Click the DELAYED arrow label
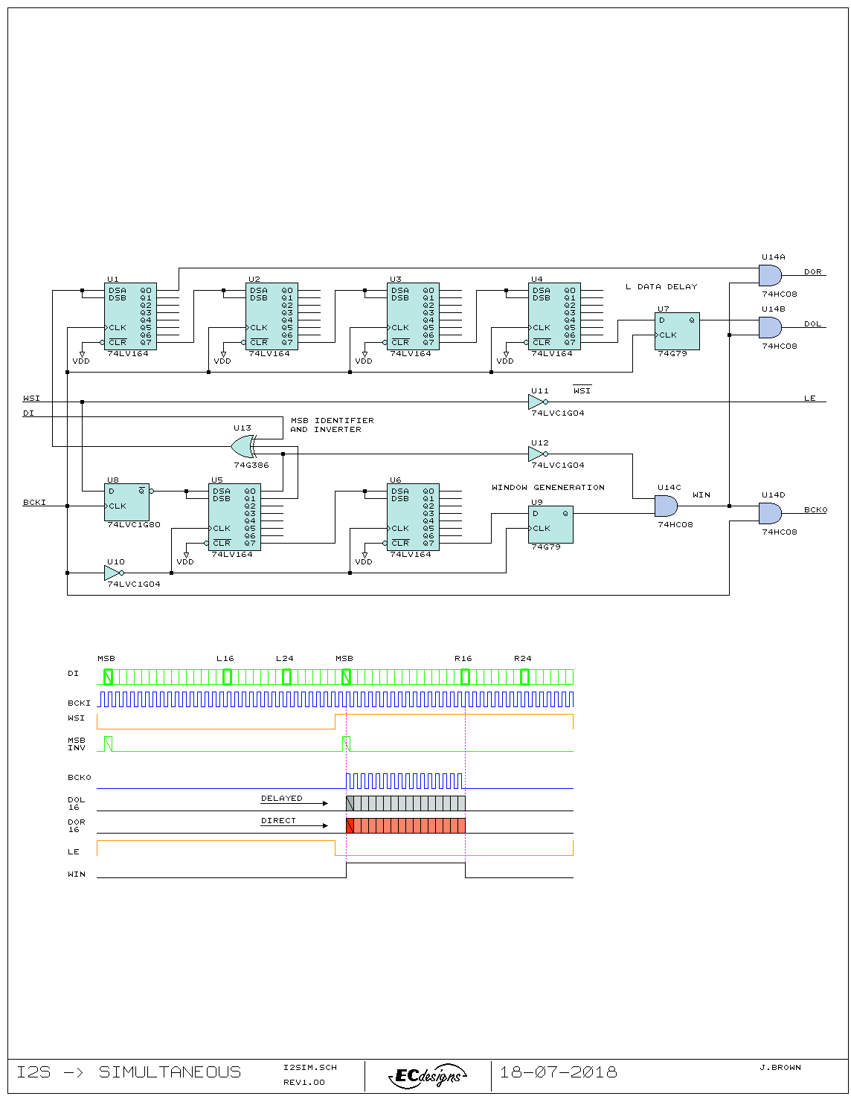Viewport: 851px width, 1102px height. click(x=281, y=798)
